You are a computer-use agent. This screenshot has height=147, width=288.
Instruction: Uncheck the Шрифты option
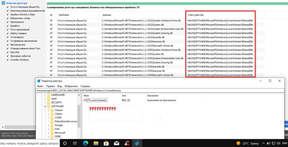(x=8, y=26)
